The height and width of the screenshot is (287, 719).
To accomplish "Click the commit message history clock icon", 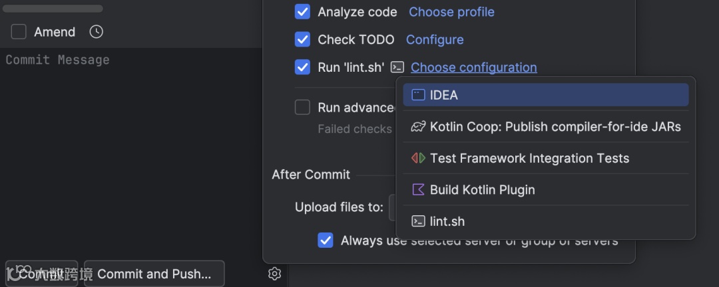I will click(97, 32).
